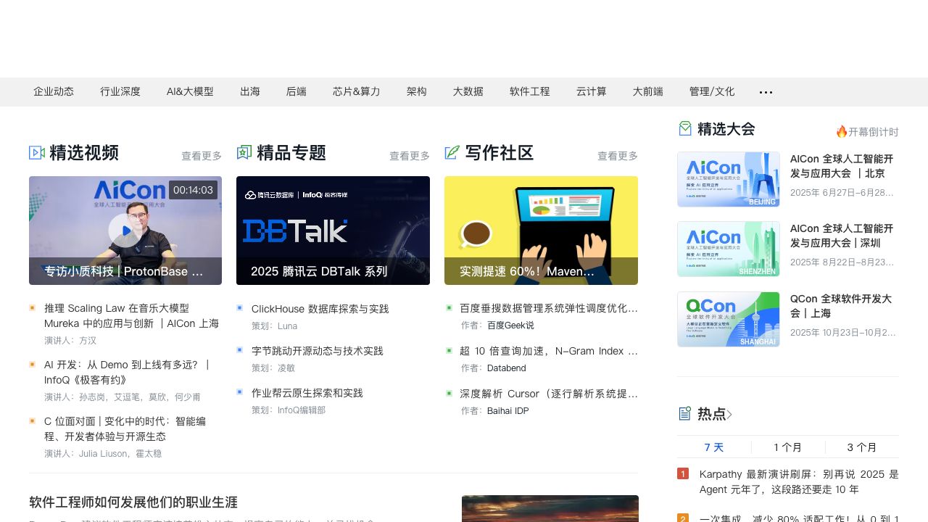Expand the three-dots more categories menu
This screenshot has width=928, height=522.
point(766,92)
